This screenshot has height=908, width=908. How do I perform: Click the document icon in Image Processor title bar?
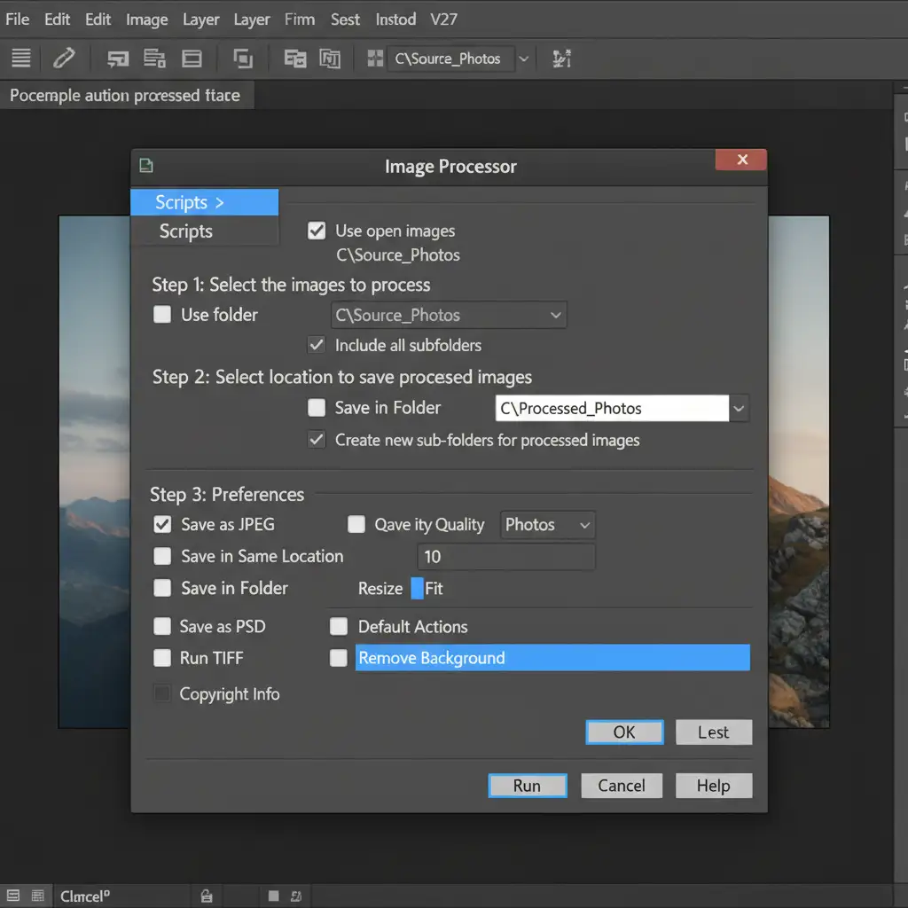[146, 165]
